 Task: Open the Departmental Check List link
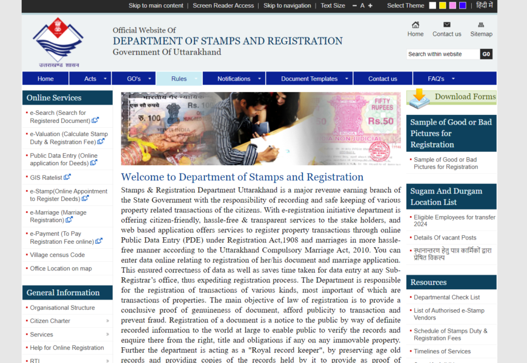click(x=446, y=297)
